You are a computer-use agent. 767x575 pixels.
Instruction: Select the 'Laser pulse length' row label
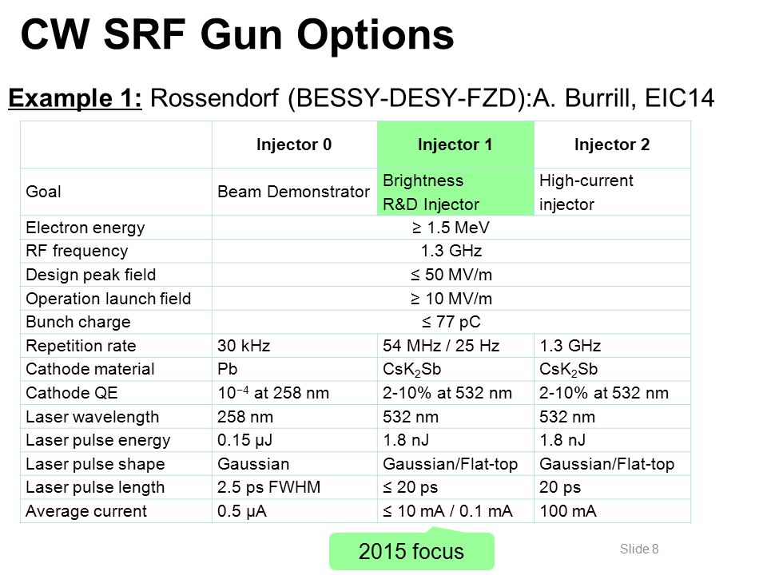95,487
